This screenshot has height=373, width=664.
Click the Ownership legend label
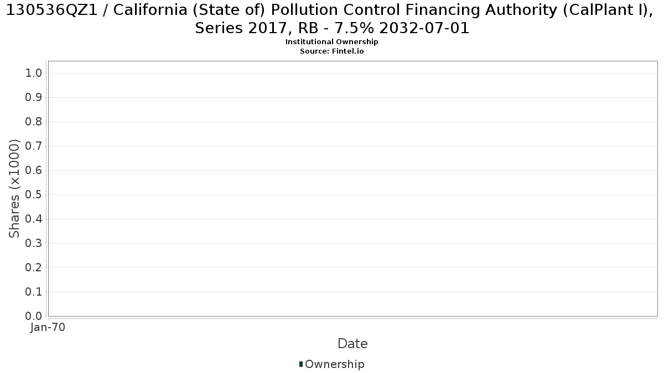tap(334, 364)
